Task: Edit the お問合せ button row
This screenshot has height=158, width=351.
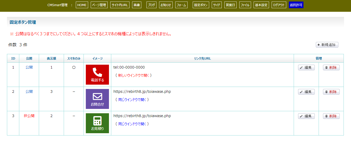Action: (306, 92)
